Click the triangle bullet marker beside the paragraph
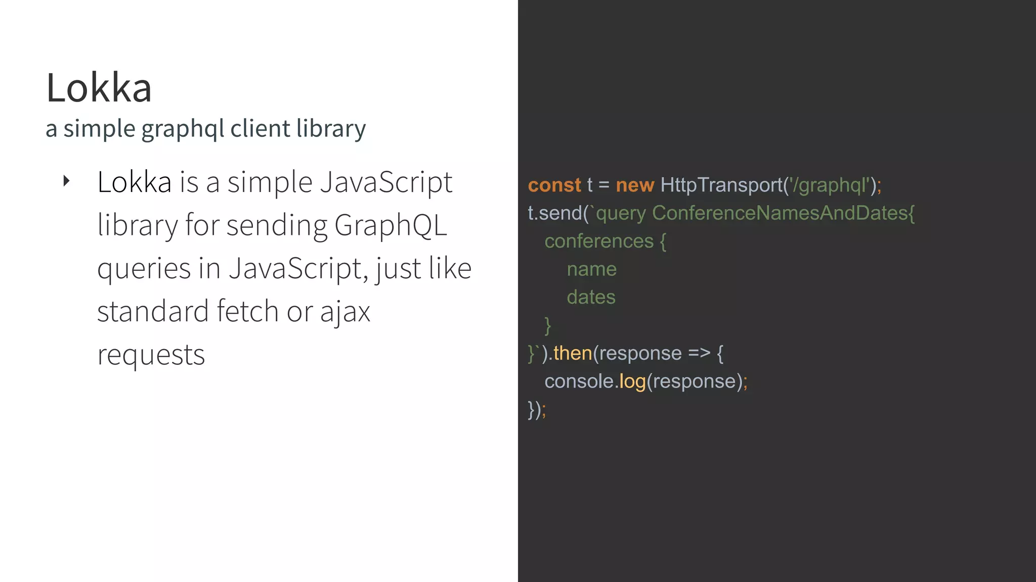 click(x=66, y=181)
